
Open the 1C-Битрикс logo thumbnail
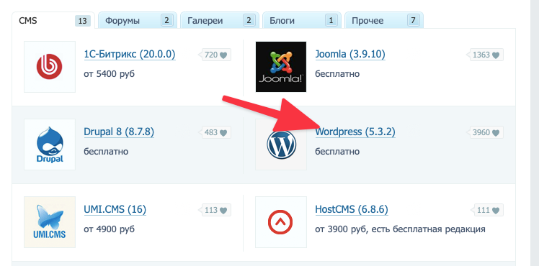coord(50,67)
